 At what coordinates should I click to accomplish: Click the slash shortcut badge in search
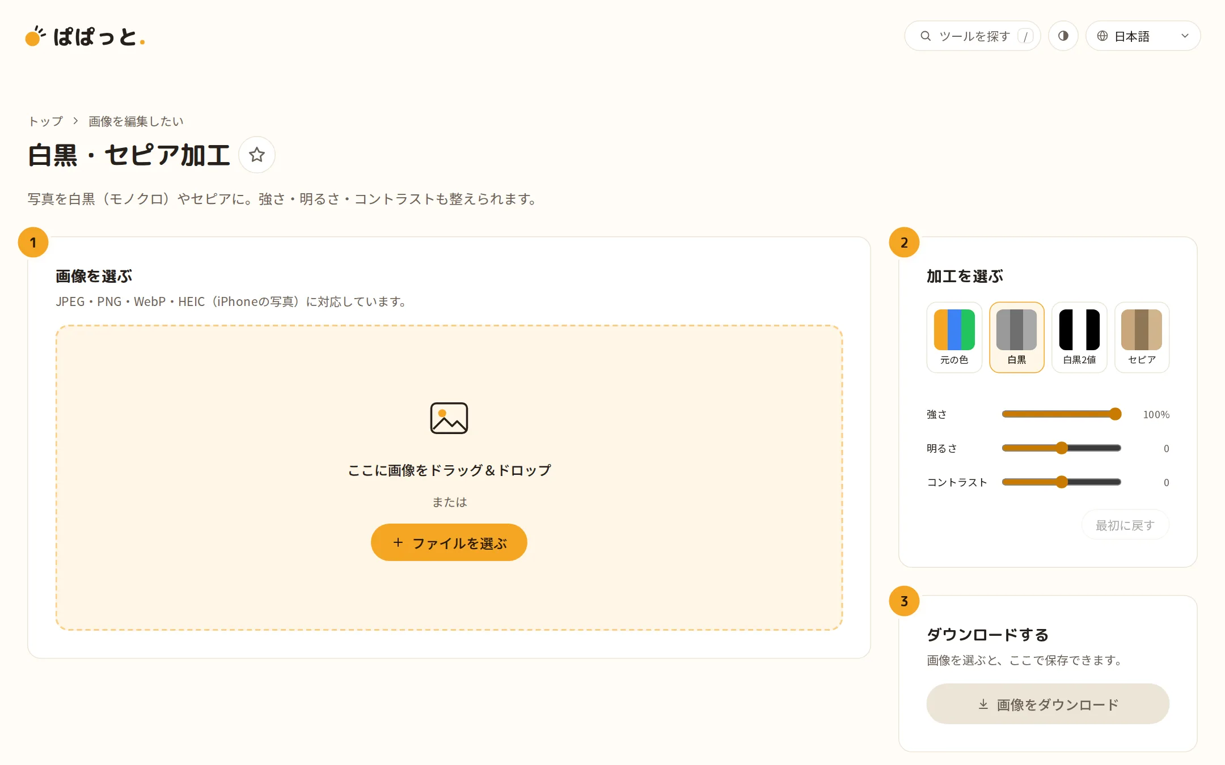pyautogui.click(x=1025, y=36)
